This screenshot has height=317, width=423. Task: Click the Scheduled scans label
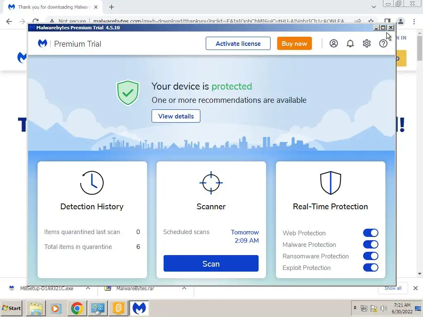pos(186,232)
